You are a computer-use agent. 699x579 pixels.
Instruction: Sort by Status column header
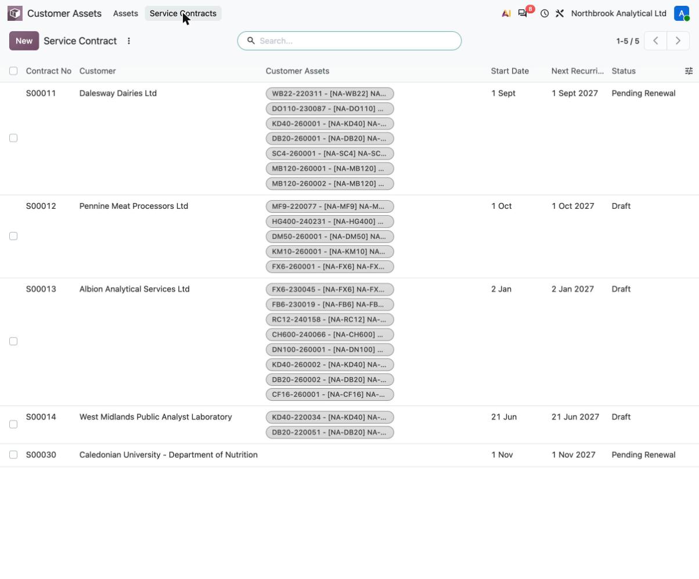pyautogui.click(x=624, y=71)
